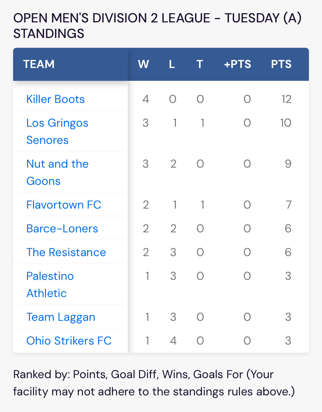Click the TEAM column header
The width and height of the screenshot is (322, 412).
39,64
